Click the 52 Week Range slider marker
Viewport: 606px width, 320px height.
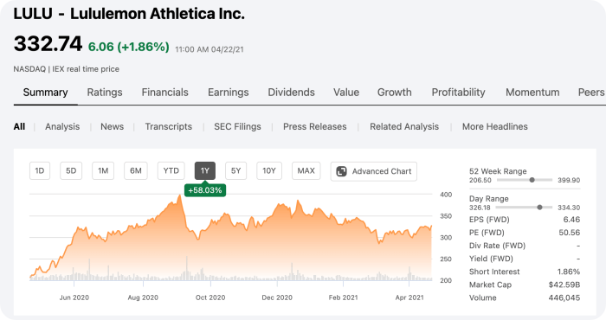pos(532,180)
